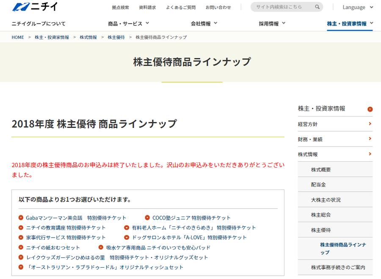Open ニチイグループについて in main navigation

(x=39, y=24)
